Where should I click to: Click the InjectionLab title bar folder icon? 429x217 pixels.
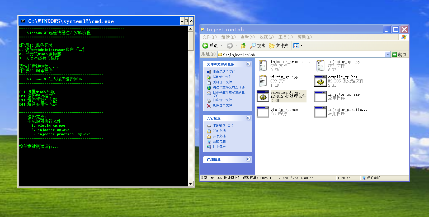click(x=202, y=29)
